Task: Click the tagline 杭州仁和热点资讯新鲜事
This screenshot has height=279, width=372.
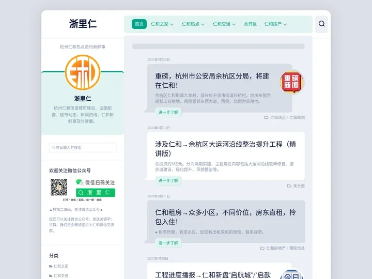Action: [83, 47]
